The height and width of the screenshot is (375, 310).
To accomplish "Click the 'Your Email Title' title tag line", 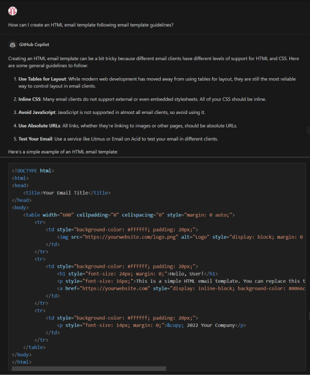I will pos(67,193).
